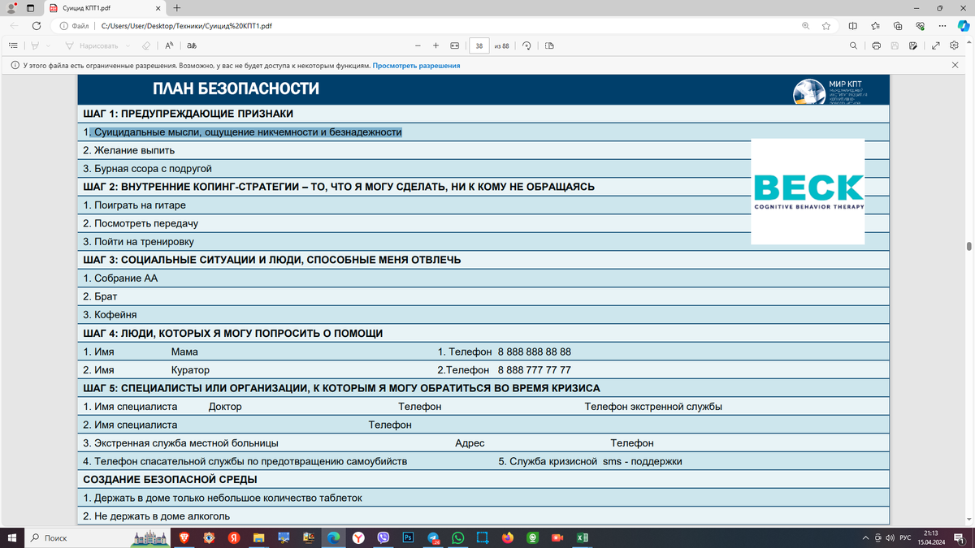
Task: Open a new browser tab
Action: pyautogui.click(x=177, y=7)
